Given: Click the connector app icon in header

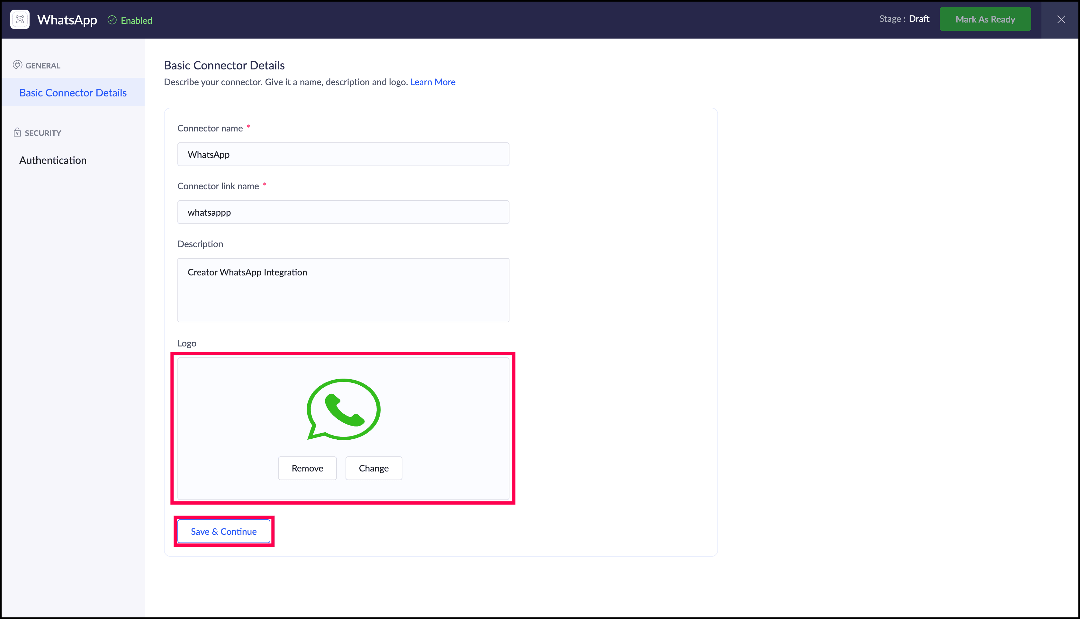Looking at the screenshot, I should [x=20, y=20].
